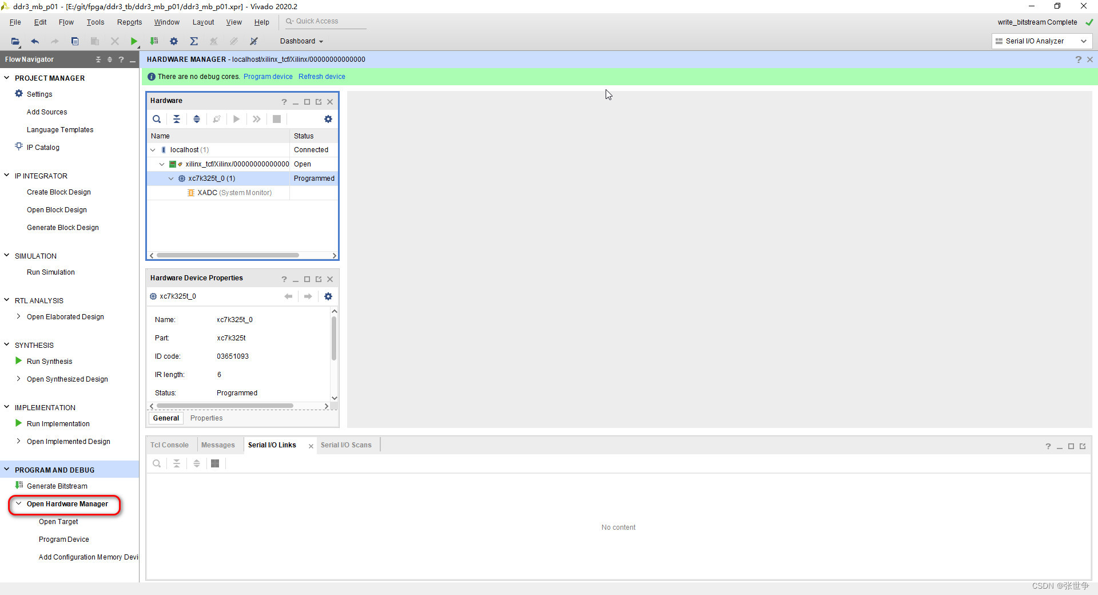Click the Program device link
This screenshot has height=595, width=1098.
click(x=268, y=77)
